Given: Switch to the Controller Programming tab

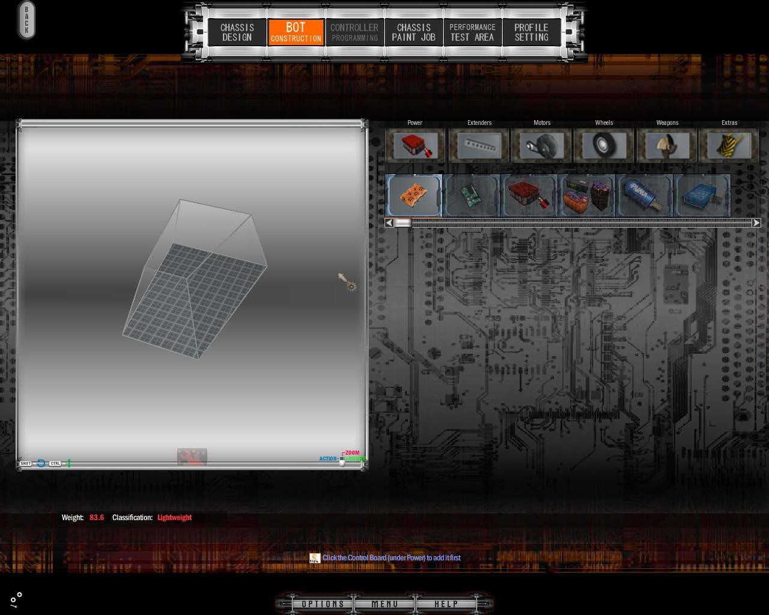Looking at the screenshot, I should (x=354, y=32).
